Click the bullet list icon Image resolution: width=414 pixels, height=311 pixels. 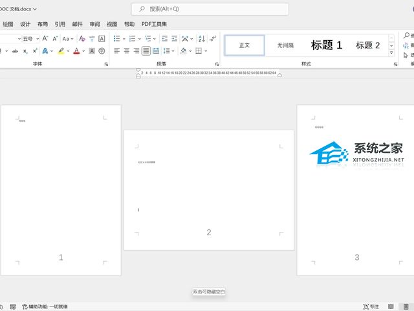coord(116,39)
